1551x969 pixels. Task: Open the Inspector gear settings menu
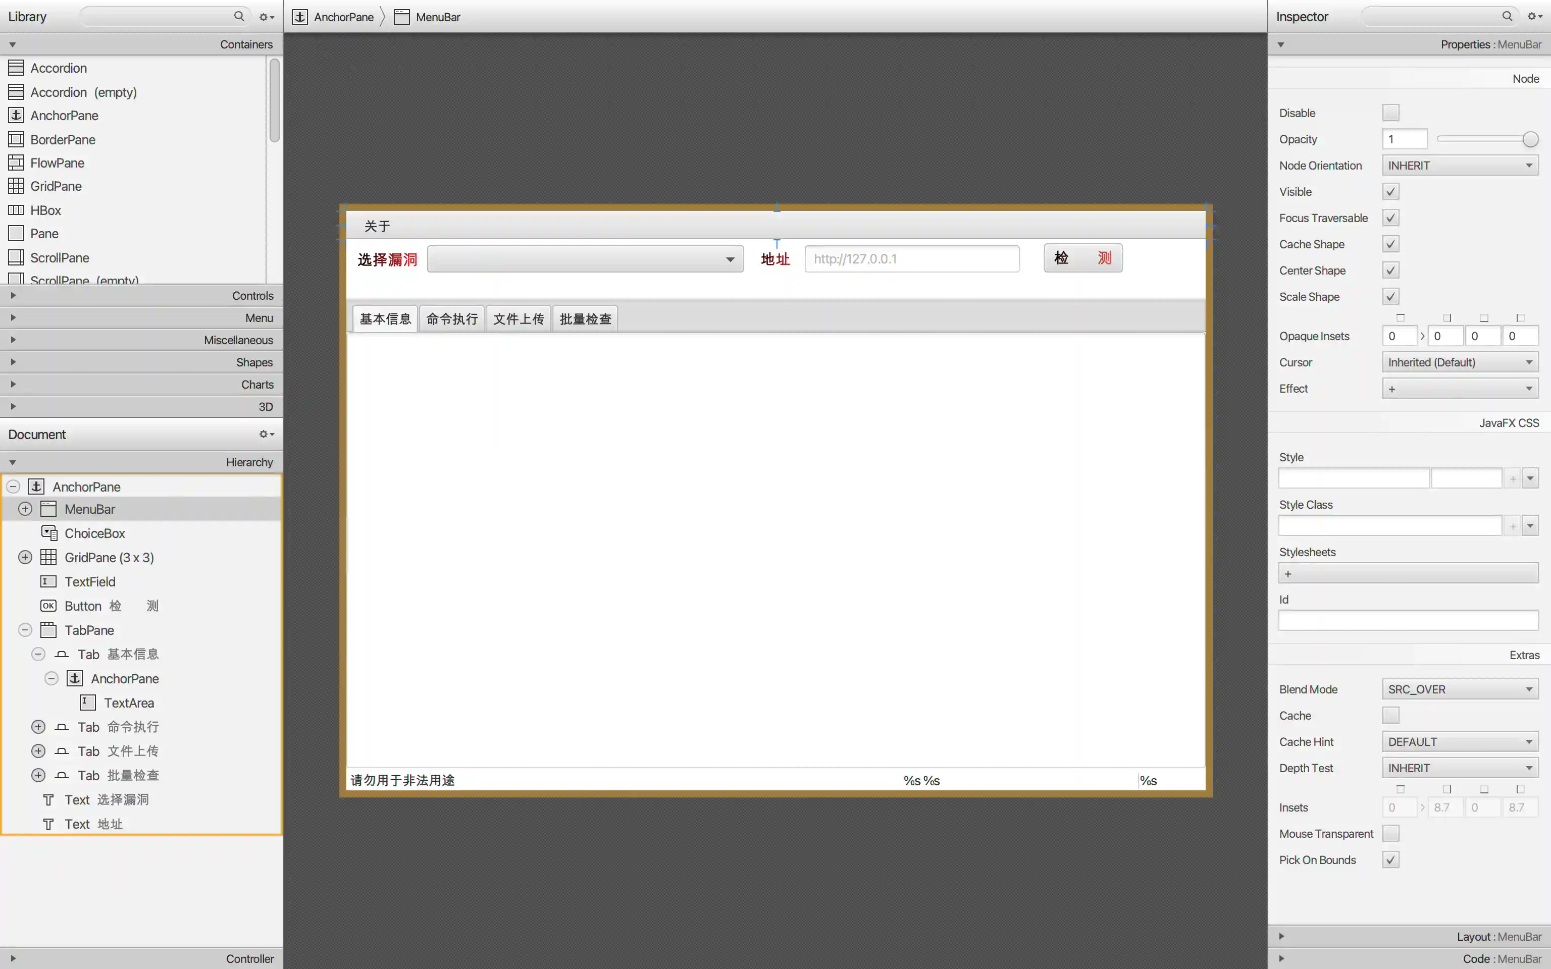1534,16
